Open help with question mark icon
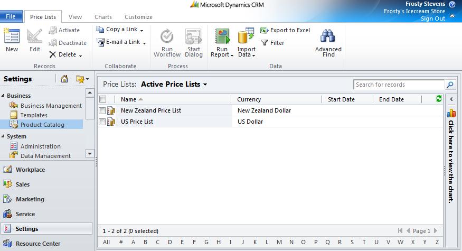 pyautogui.click(x=452, y=4)
